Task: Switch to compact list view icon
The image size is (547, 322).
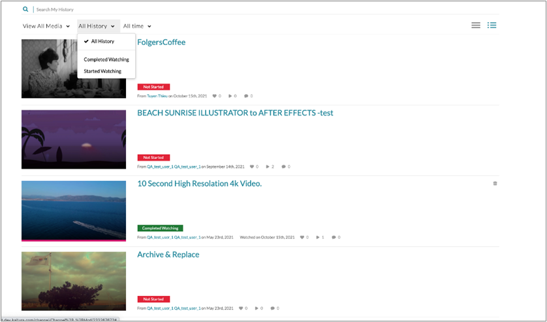Action: point(476,25)
